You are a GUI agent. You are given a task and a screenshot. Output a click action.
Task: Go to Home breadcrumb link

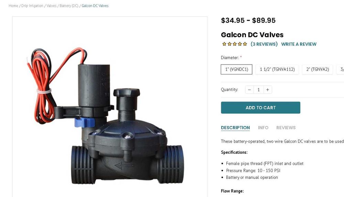[13, 6]
